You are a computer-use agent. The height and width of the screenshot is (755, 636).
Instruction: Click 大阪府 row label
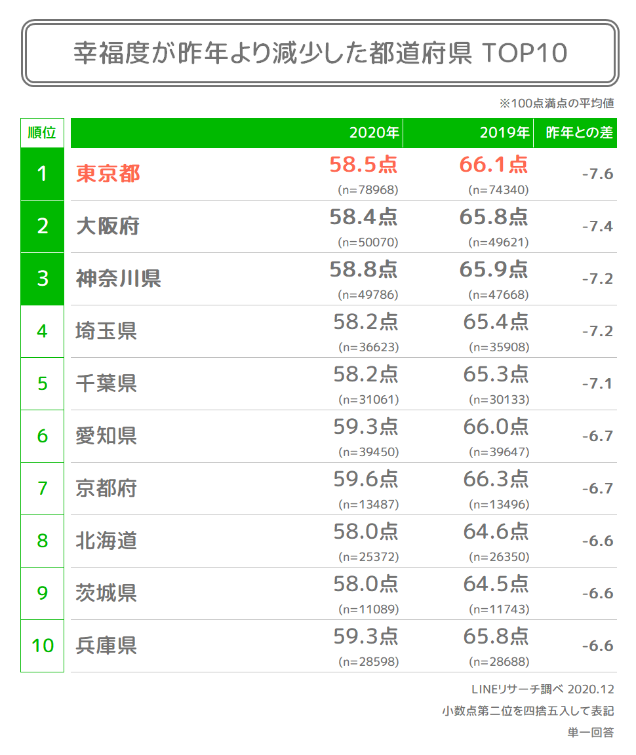(108, 226)
